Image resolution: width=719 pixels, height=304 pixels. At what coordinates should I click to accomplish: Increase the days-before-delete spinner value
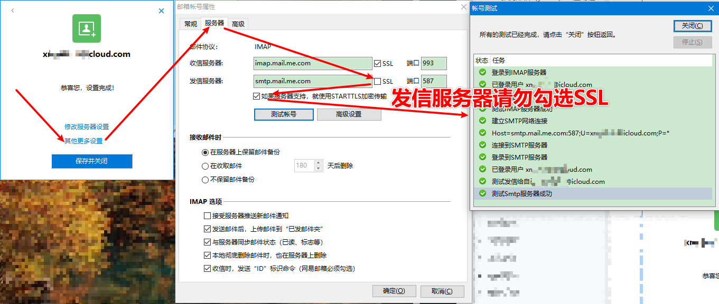point(318,163)
